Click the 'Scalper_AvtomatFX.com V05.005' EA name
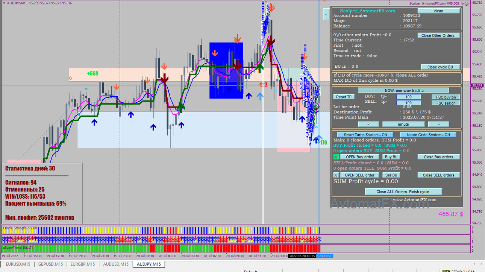 pos(436,3)
